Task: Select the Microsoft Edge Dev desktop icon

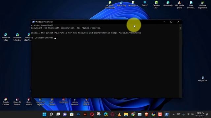Action: [x=17, y=37]
